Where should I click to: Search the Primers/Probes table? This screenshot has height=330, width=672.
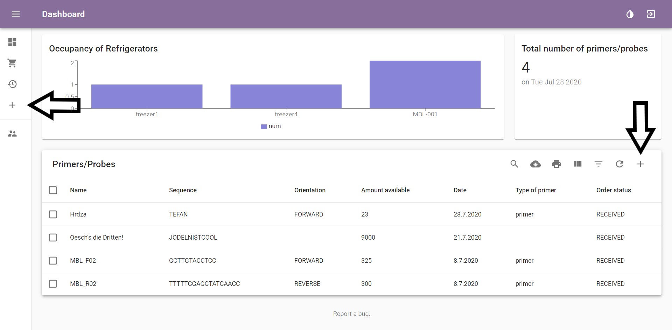click(514, 164)
